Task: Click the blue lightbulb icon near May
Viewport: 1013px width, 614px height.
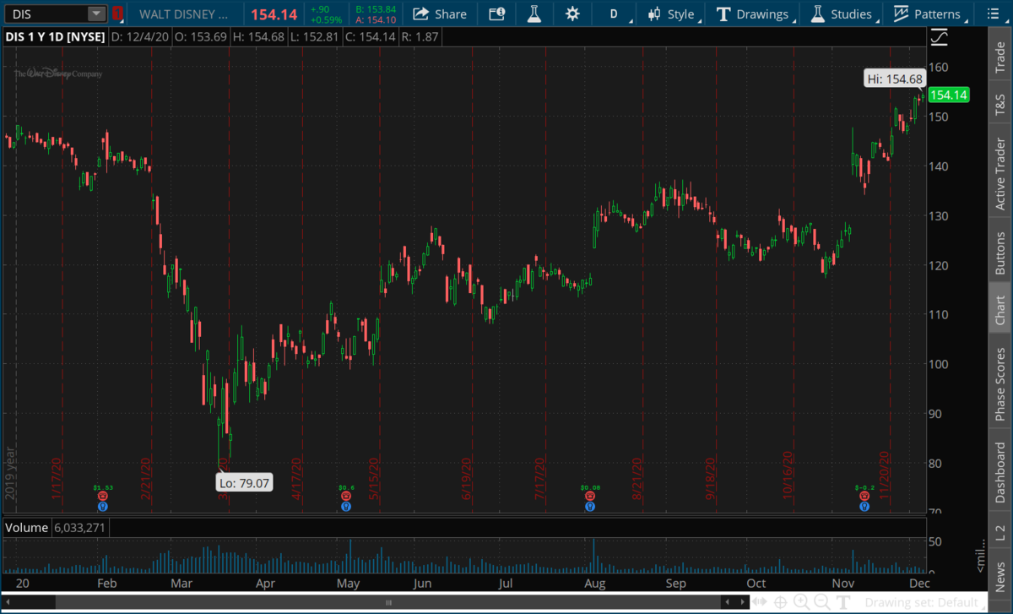Action: coord(346,507)
